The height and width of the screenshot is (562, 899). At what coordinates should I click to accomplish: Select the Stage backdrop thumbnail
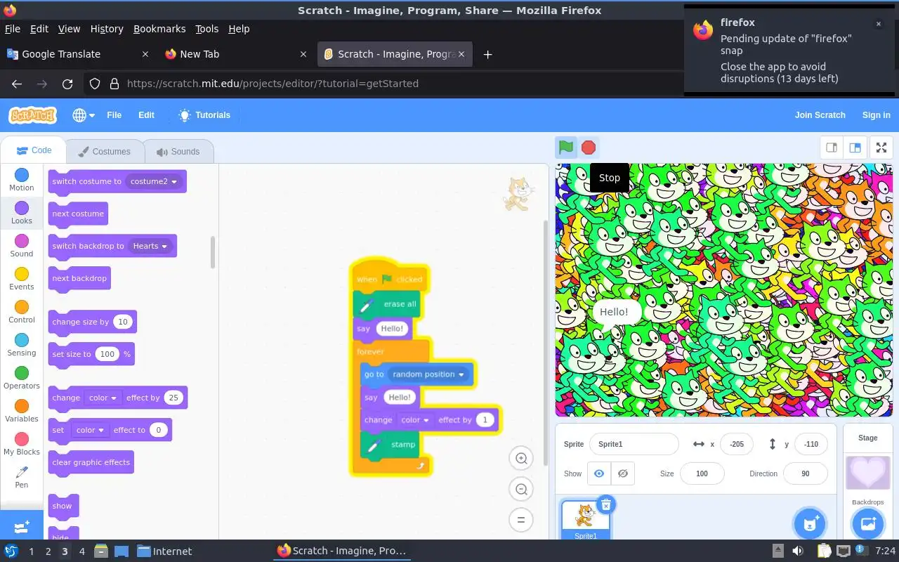pos(867,473)
